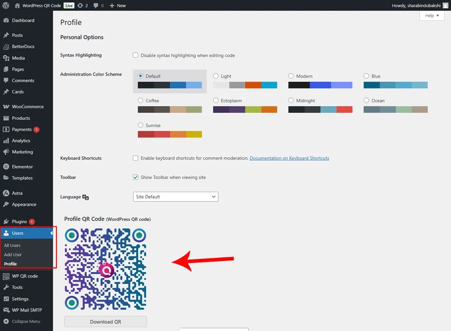Open Profile submenu item under Users

(10, 264)
